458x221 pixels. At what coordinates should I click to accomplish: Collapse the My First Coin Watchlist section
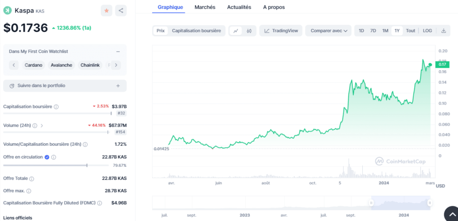click(x=118, y=51)
